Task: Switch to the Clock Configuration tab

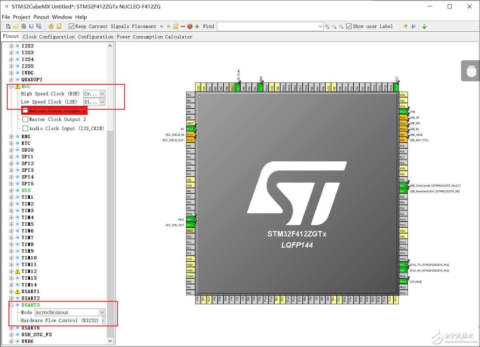Action: (49, 37)
